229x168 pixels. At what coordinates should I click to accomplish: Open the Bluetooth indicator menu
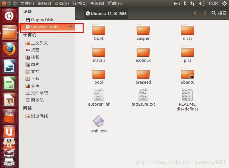click(185, 3)
